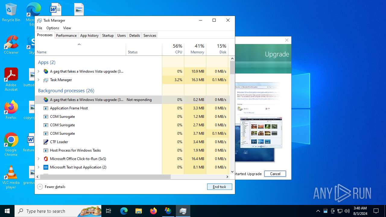Click the Background processes (26) heading

coord(66,91)
